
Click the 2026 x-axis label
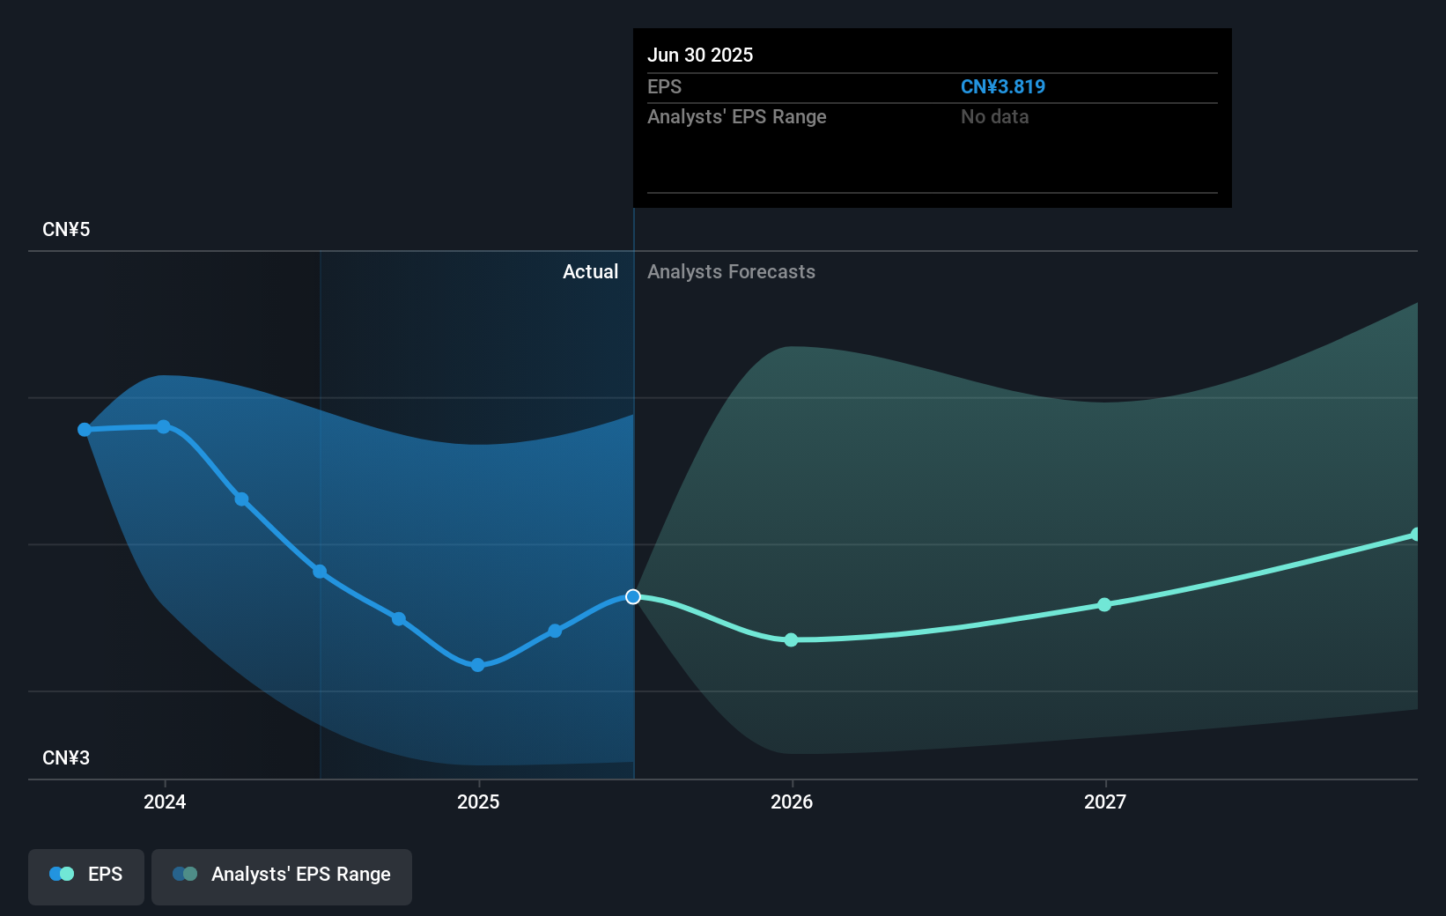[x=792, y=801]
